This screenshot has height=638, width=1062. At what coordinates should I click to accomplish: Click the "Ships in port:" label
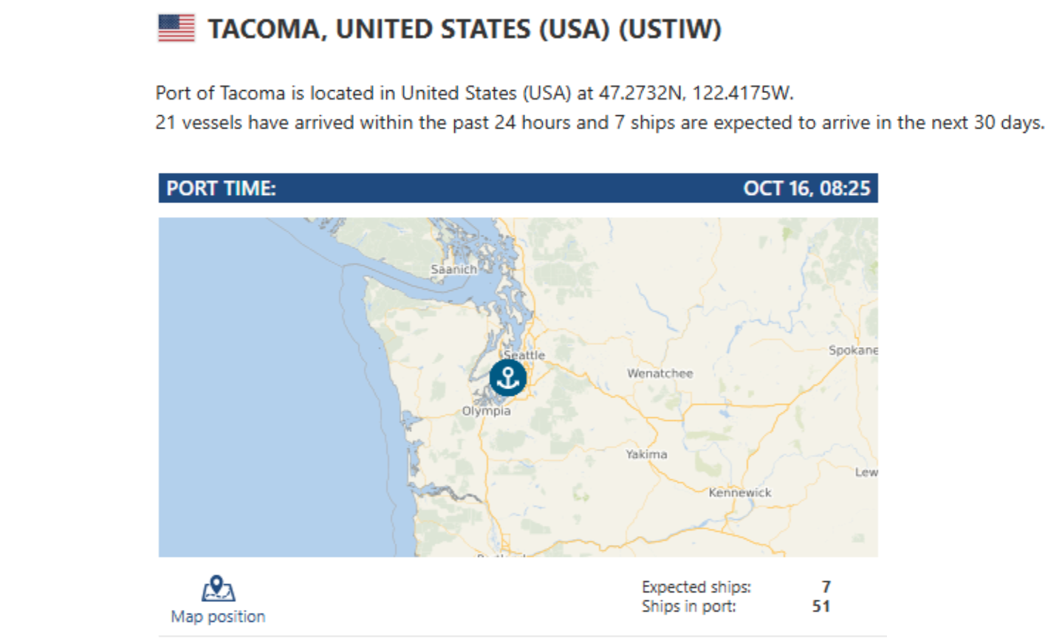[x=688, y=606]
